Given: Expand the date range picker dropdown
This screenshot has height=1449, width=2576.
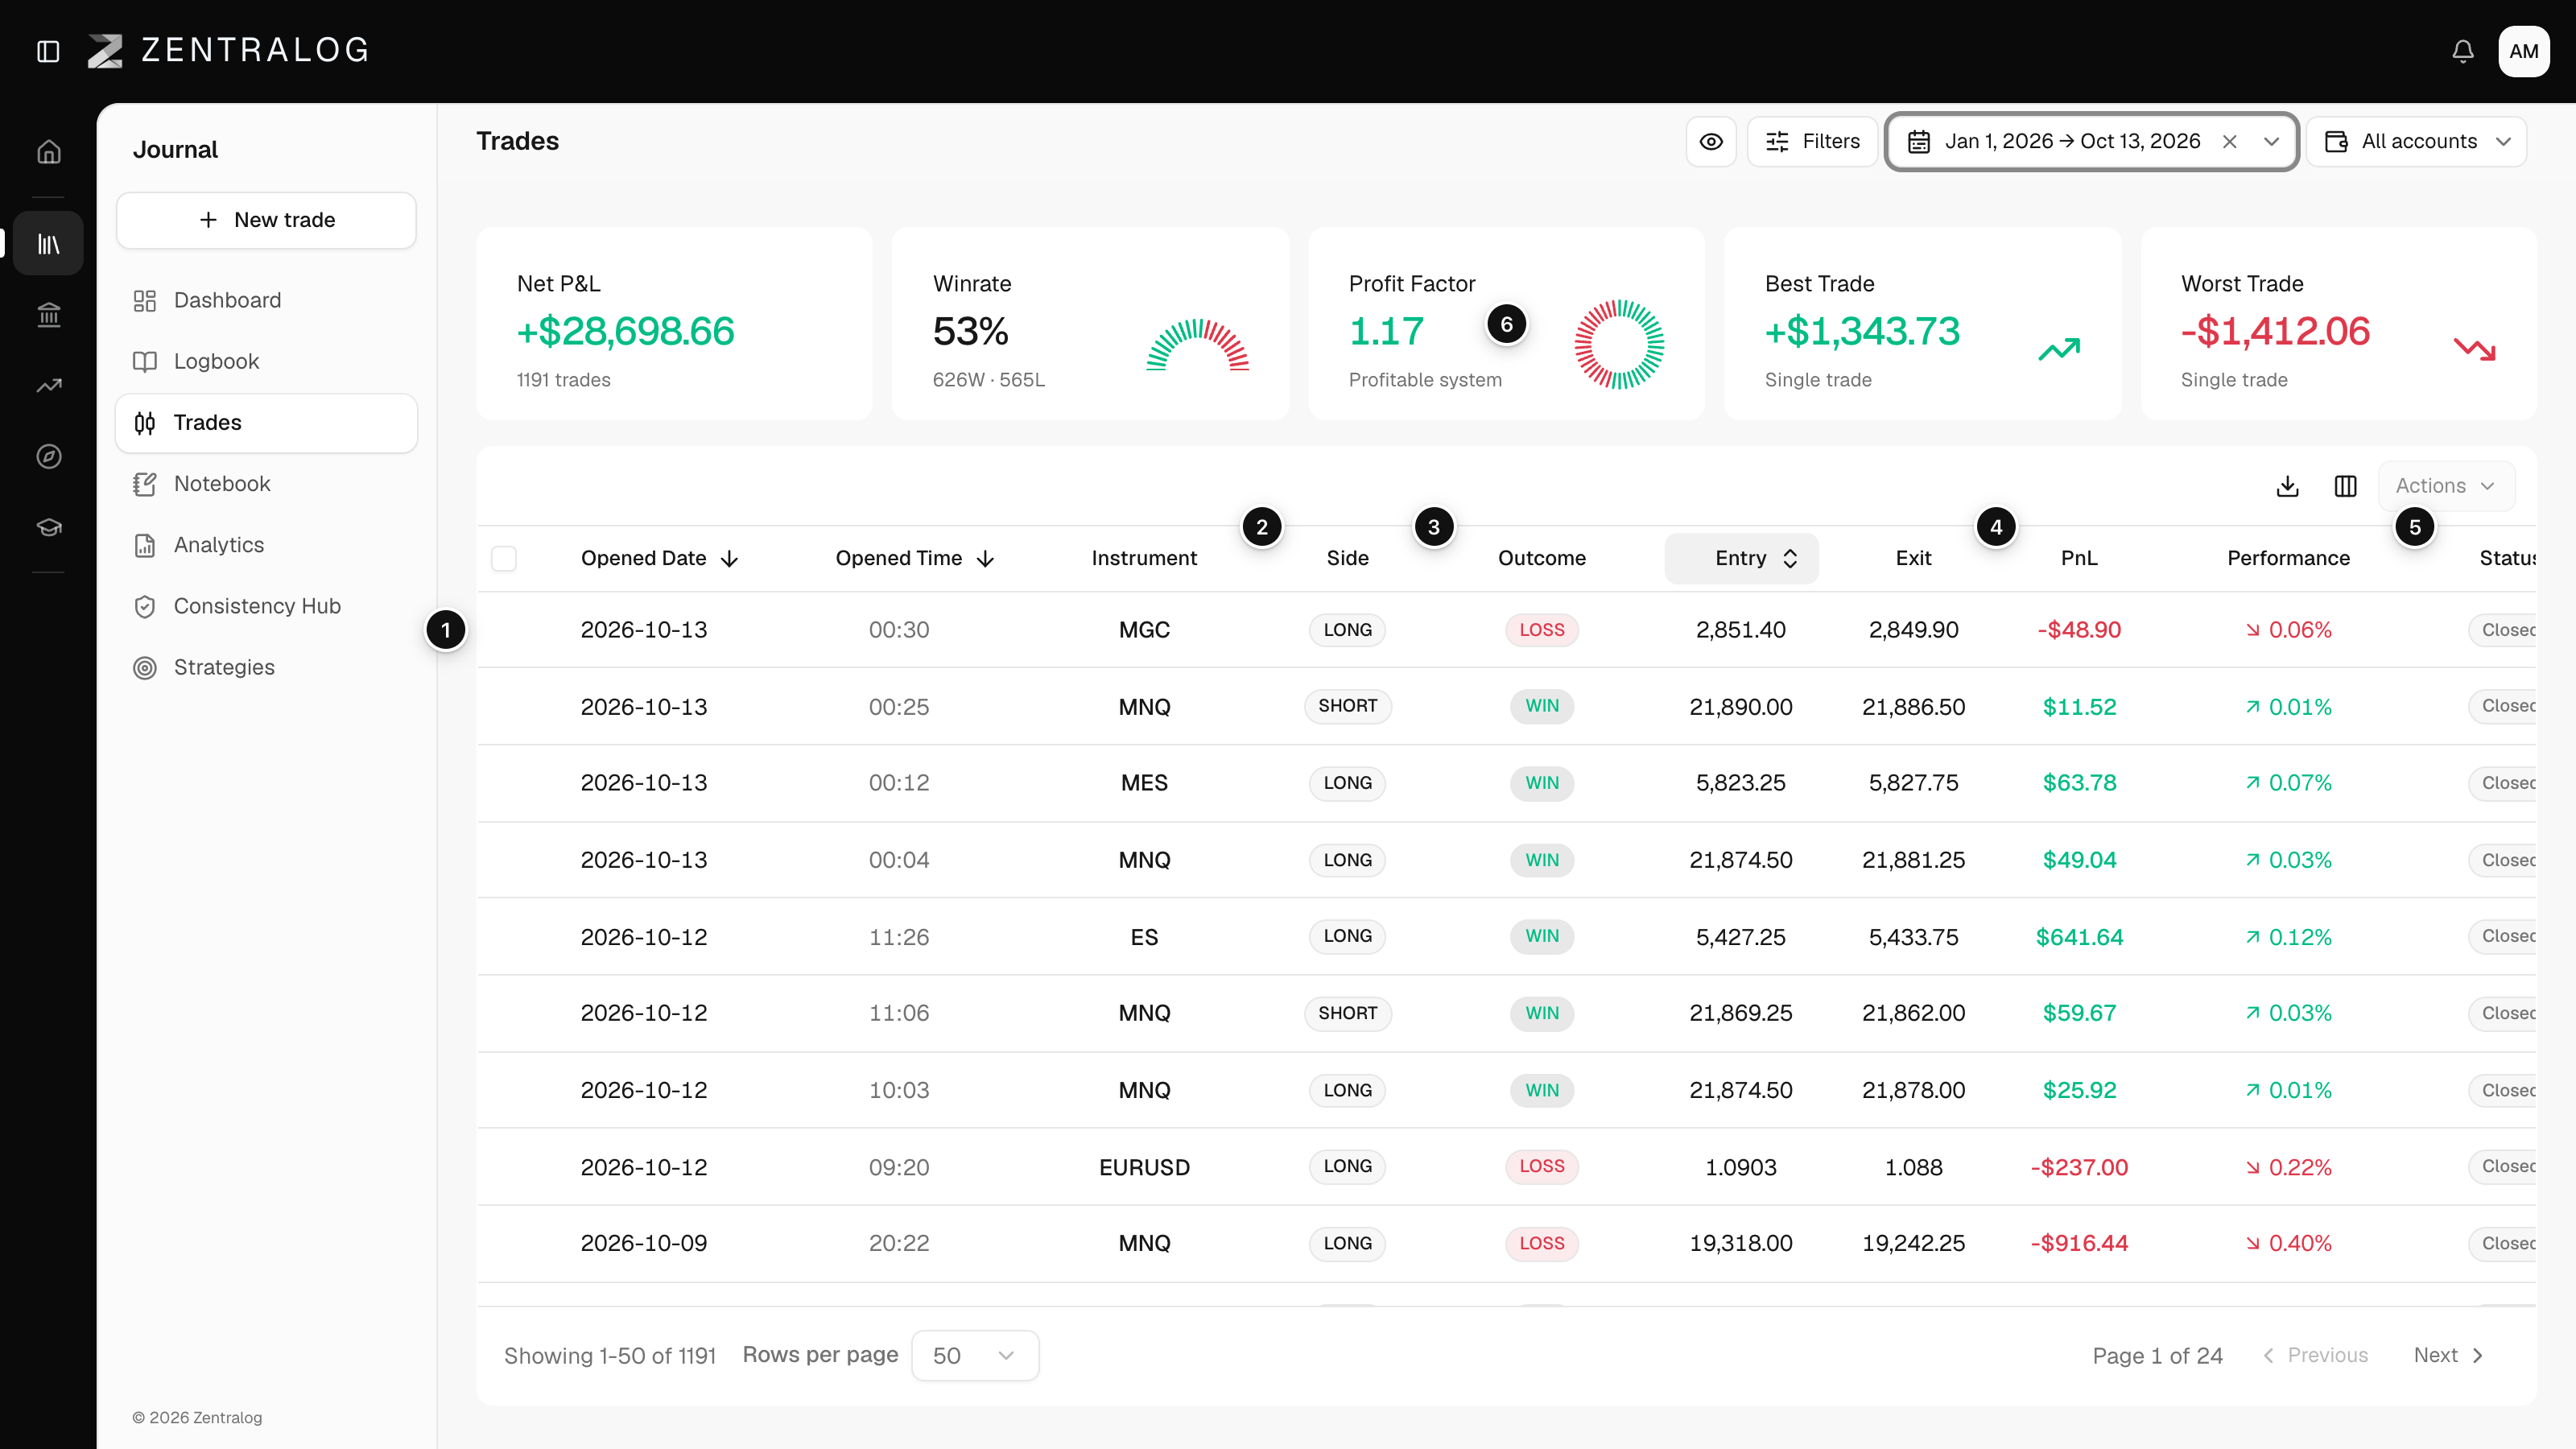Looking at the screenshot, I should click(2271, 142).
